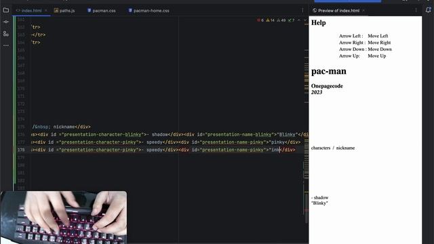Image resolution: width=434 pixels, height=244 pixels.
Task: Click "presentation-name-blinky" id in code
Action: pyautogui.click(x=239, y=134)
